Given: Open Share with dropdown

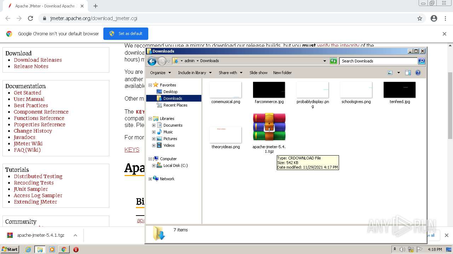Looking at the screenshot, I should (x=230, y=73).
